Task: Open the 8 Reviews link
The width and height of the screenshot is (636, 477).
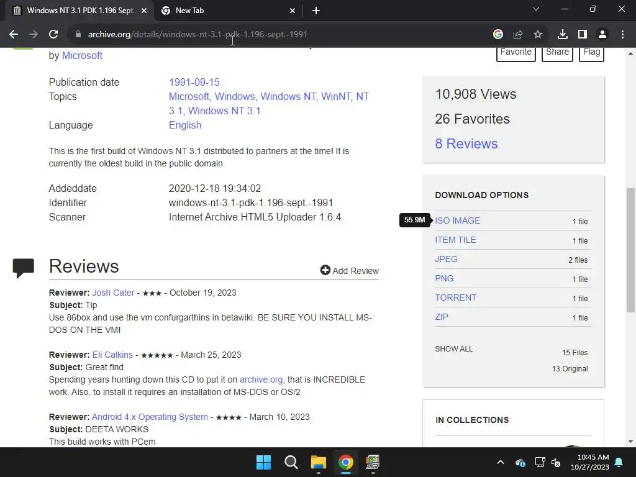Action: [466, 143]
